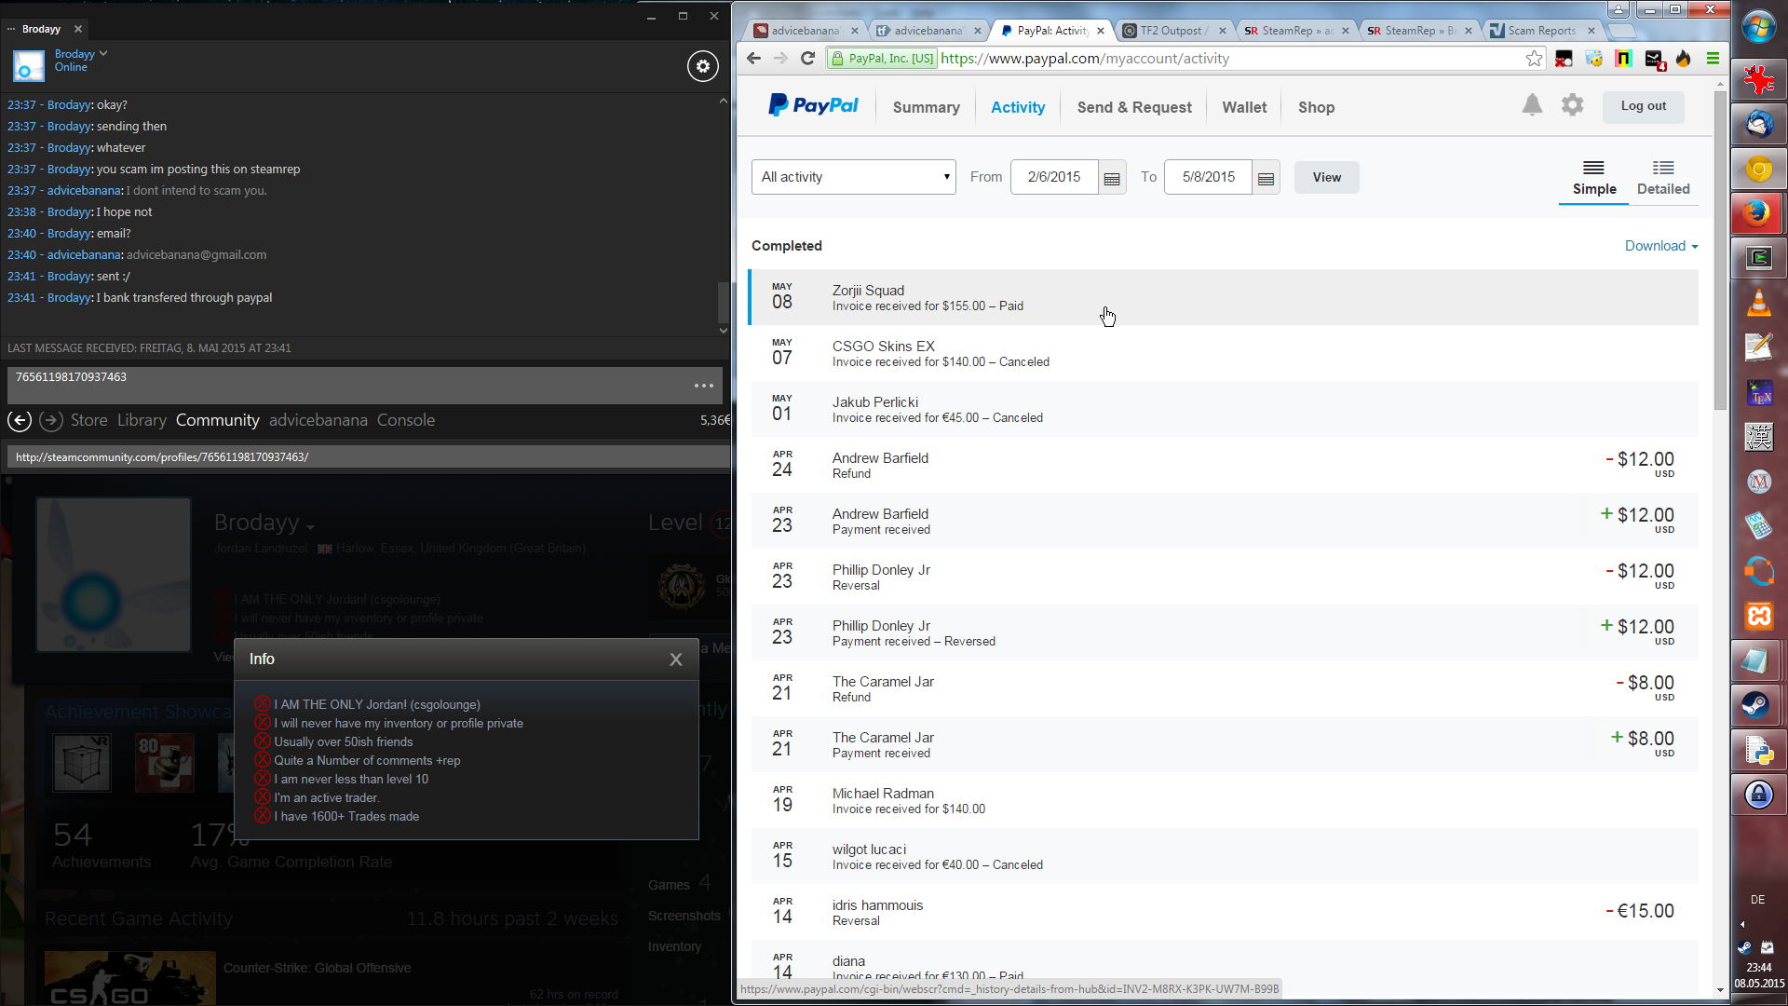
Task: Click the Log out button
Action: (1644, 106)
